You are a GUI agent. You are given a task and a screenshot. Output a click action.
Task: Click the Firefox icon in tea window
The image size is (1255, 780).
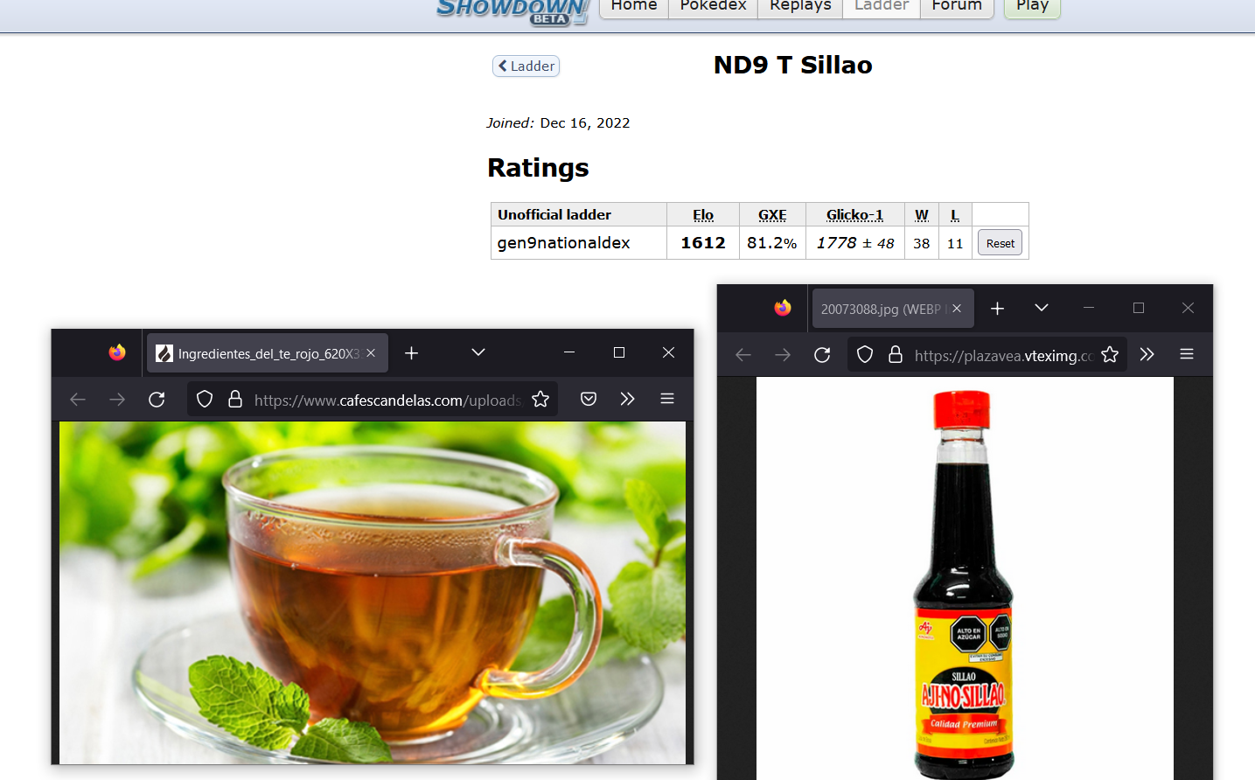click(117, 352)
